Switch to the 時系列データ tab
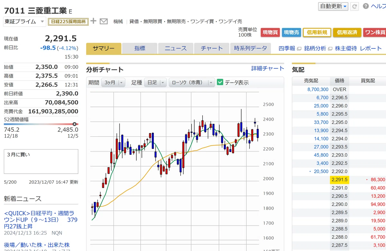This screenshot has width=386, height=251. [x=251, y=48]
